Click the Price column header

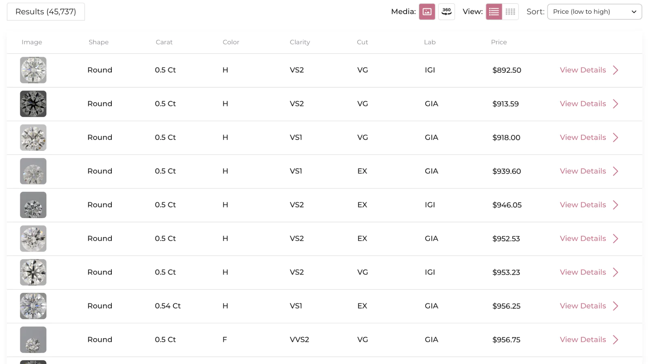pyautogui.click(x=499, y=42)
